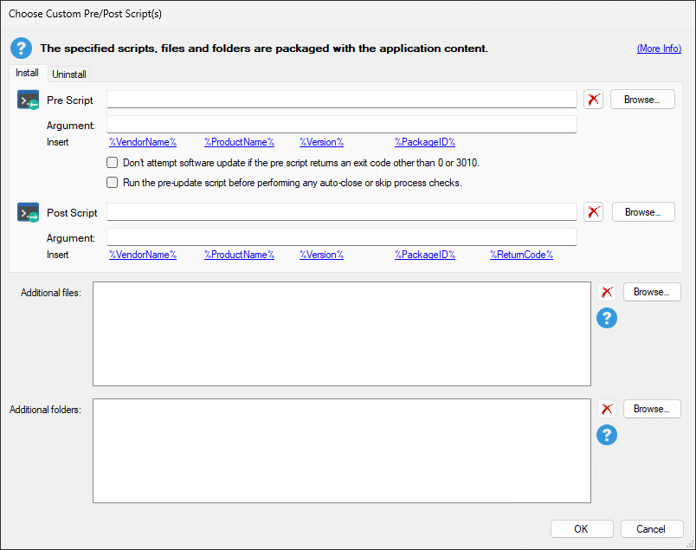Image resolution: width=696 pixels, height=550 pixels.
Task: Click the Post Script Argument text field
Action: click(341, 237)
